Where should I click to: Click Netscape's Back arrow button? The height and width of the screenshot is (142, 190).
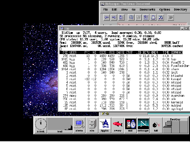[x=106, y=18]
